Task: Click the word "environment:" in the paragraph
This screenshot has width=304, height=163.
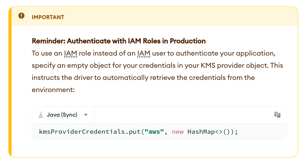Action: click(x=53, y=90)
